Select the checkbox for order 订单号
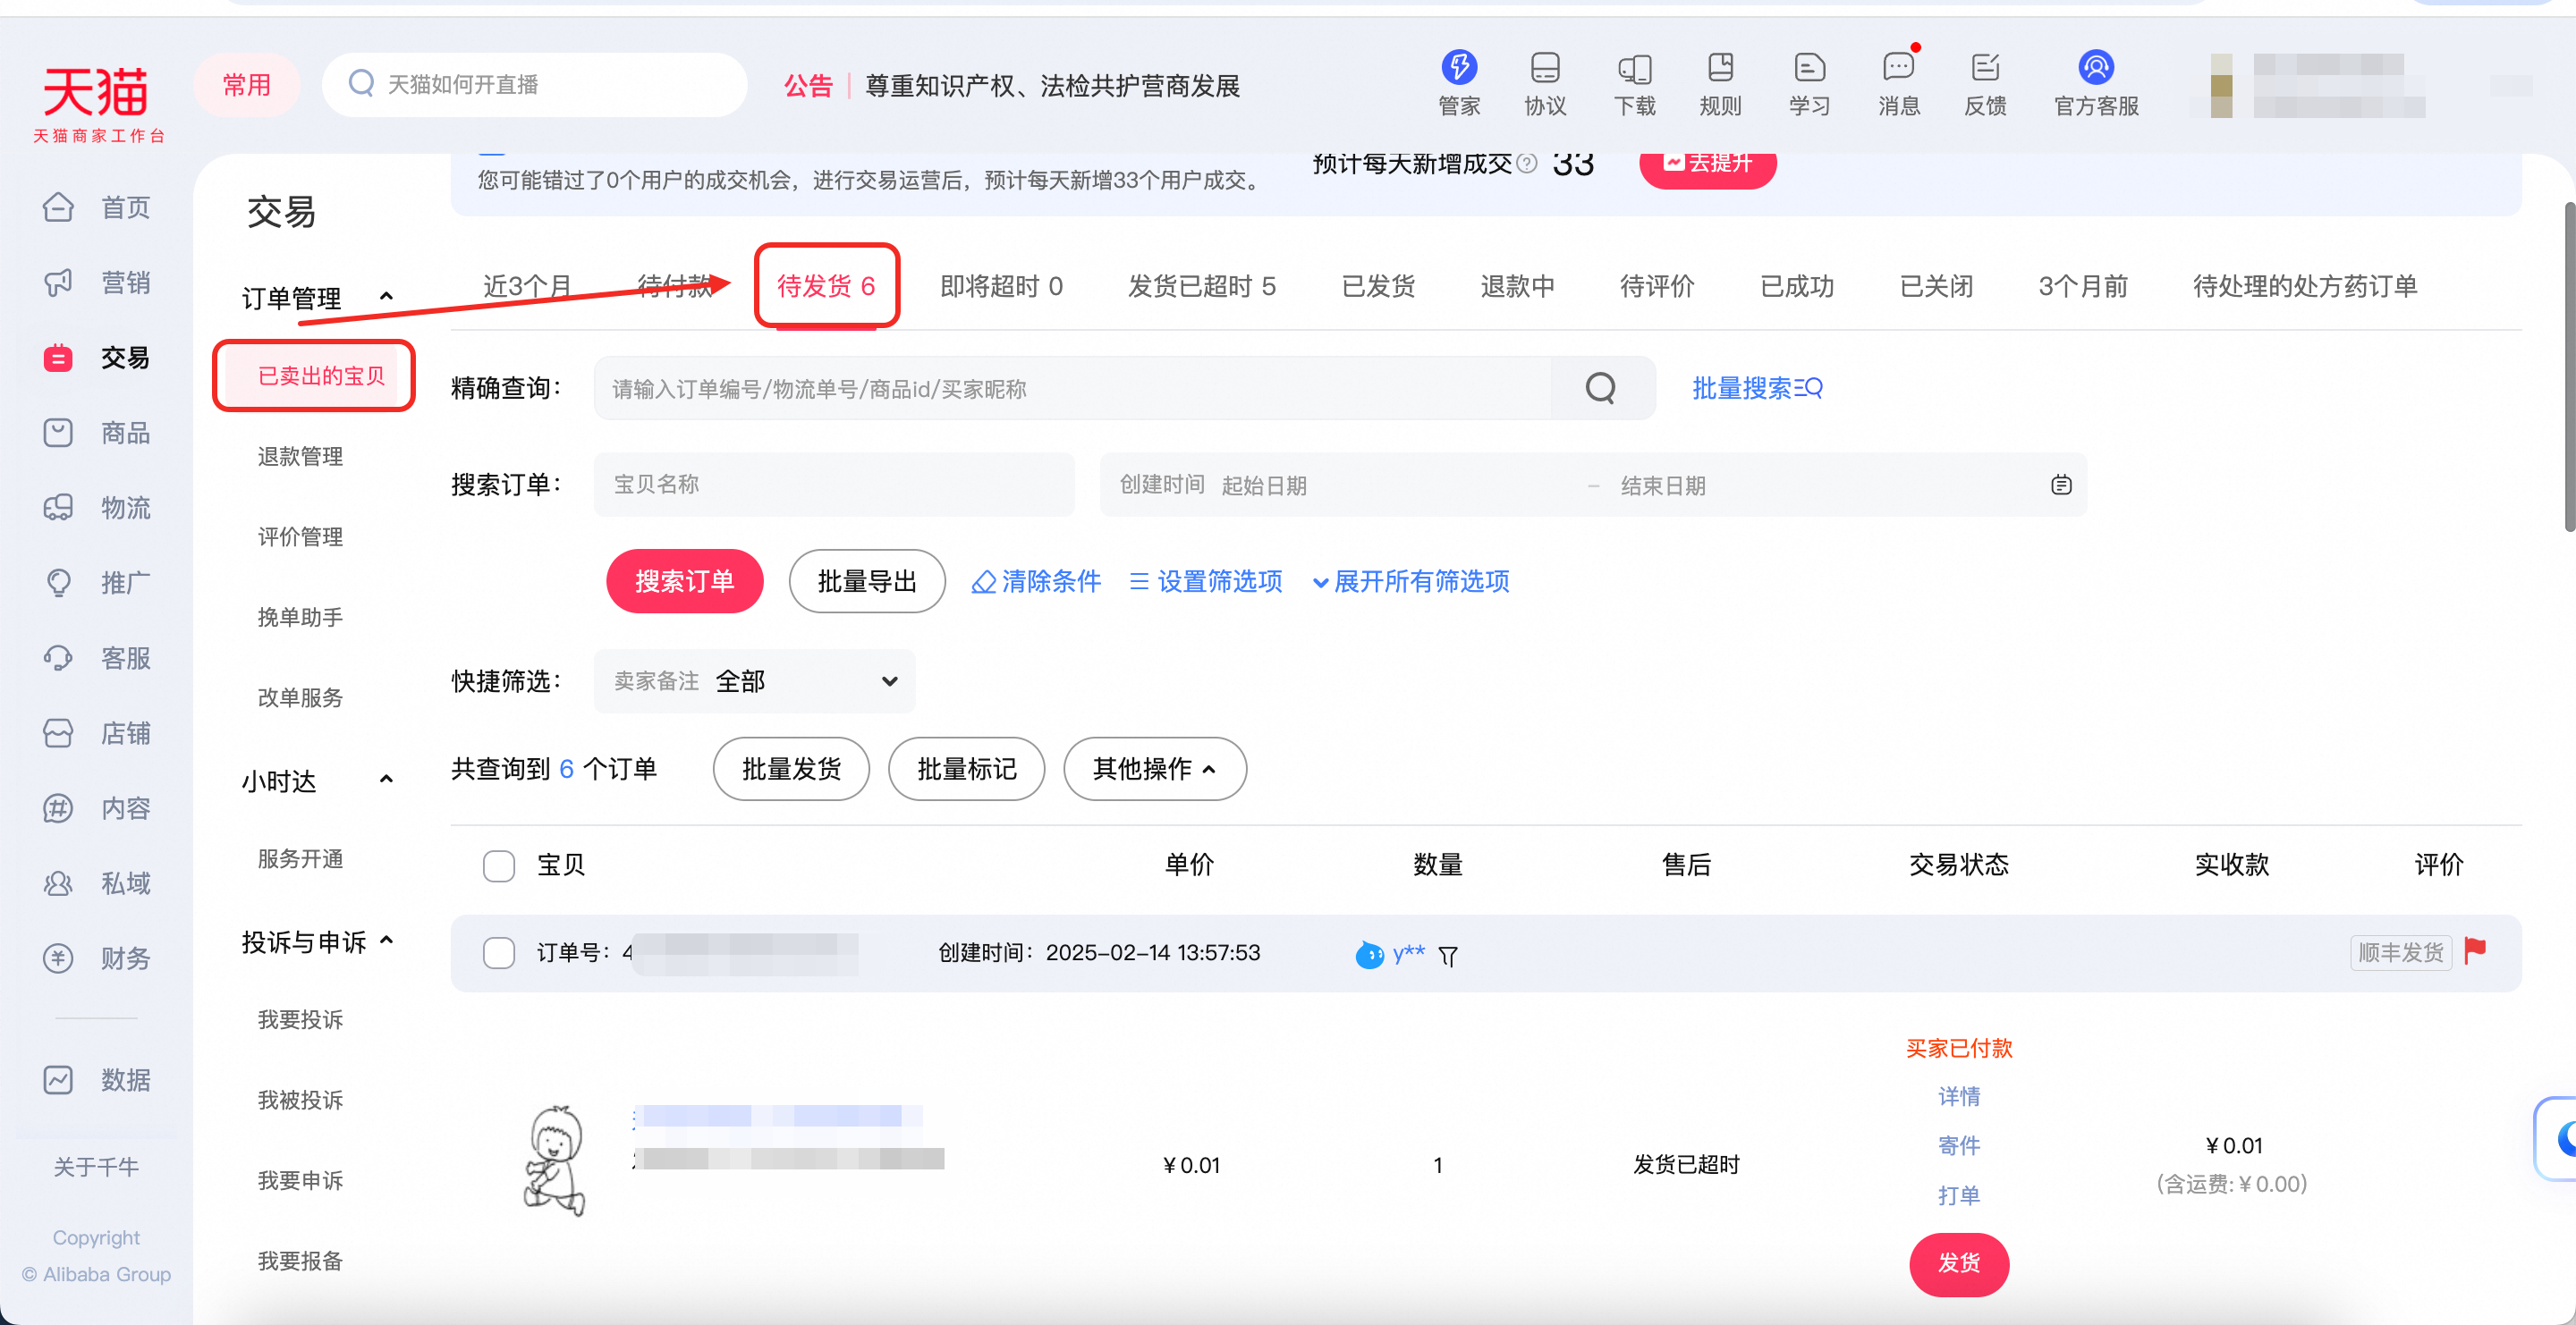2576x1325 pixels. click(498, 952)
